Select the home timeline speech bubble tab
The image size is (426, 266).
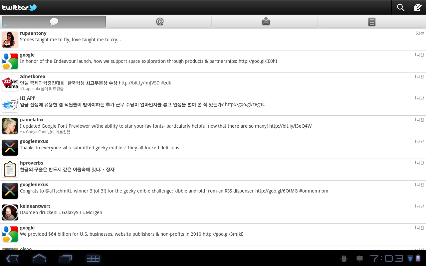pos(54,22)
